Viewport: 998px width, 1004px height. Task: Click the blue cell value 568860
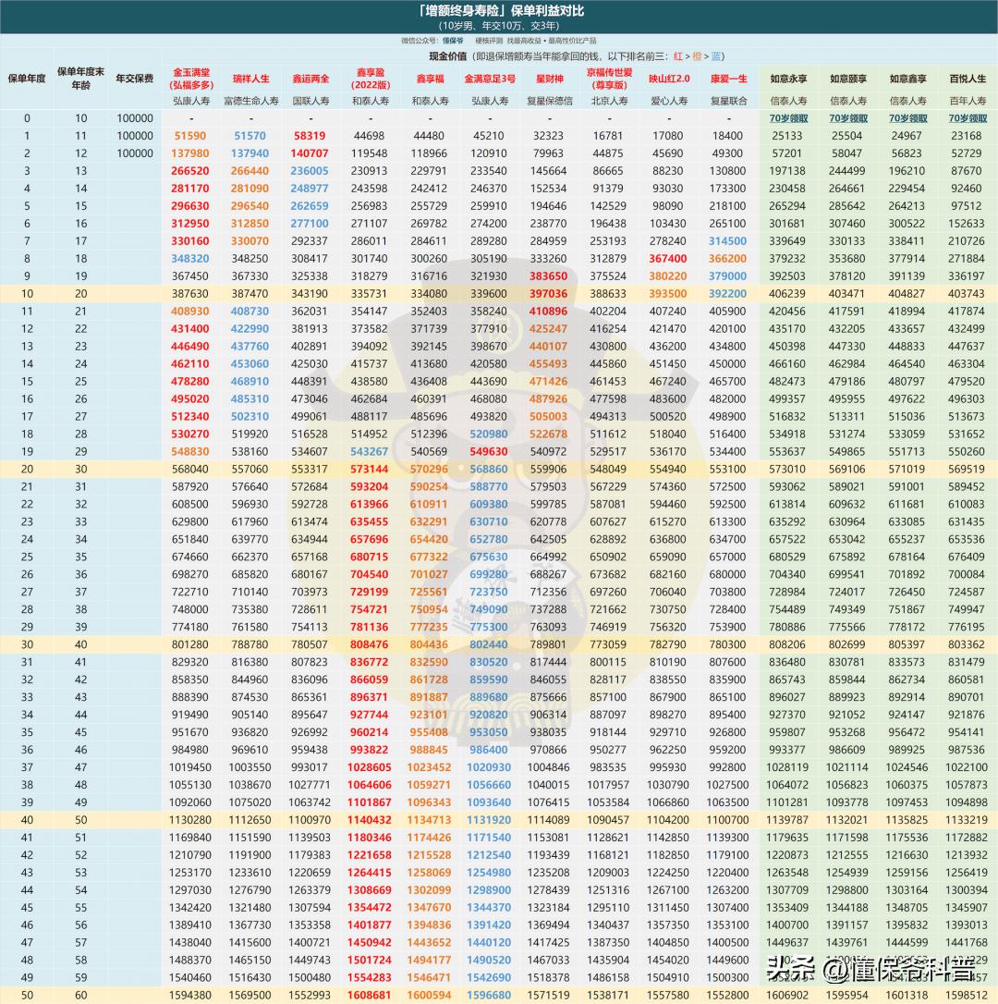[x=489, y=470]
